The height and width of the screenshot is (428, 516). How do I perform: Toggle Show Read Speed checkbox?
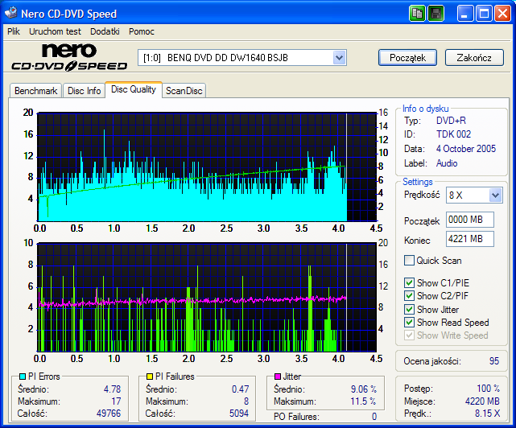pyautogui.click(x=409, y=322)
